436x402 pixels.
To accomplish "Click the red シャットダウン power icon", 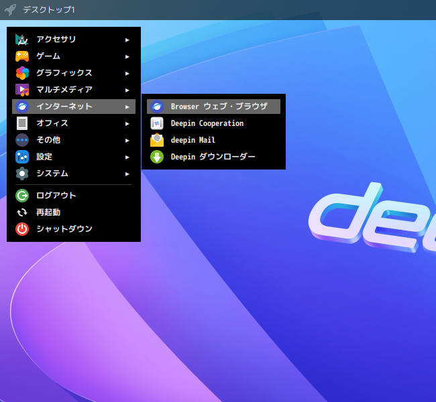I will tap(22, 229).
